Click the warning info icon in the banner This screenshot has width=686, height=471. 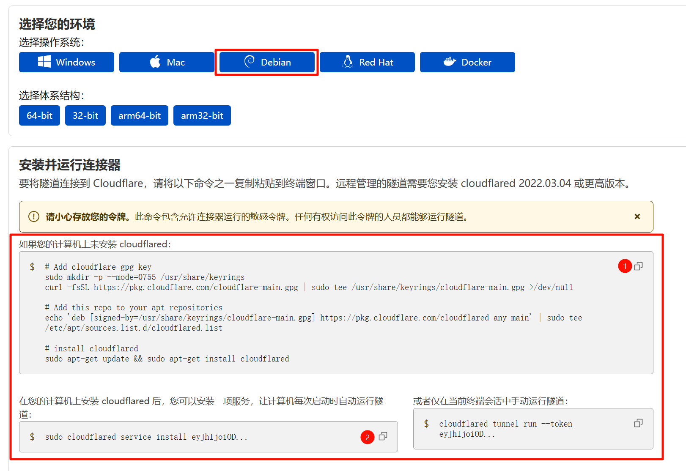point(33,216)
